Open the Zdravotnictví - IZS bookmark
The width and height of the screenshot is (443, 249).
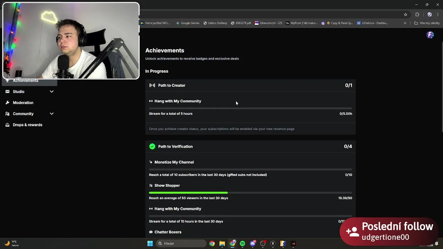pyautogui.click(x=269, y=23)
